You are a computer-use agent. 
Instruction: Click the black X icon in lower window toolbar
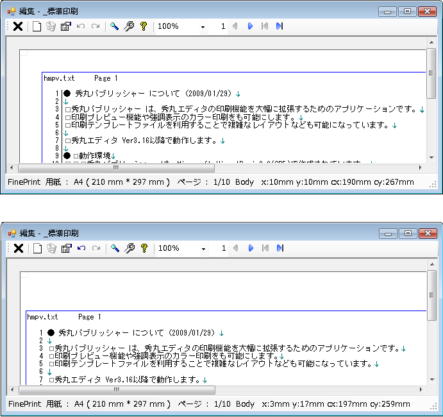(x=19, y=248)
